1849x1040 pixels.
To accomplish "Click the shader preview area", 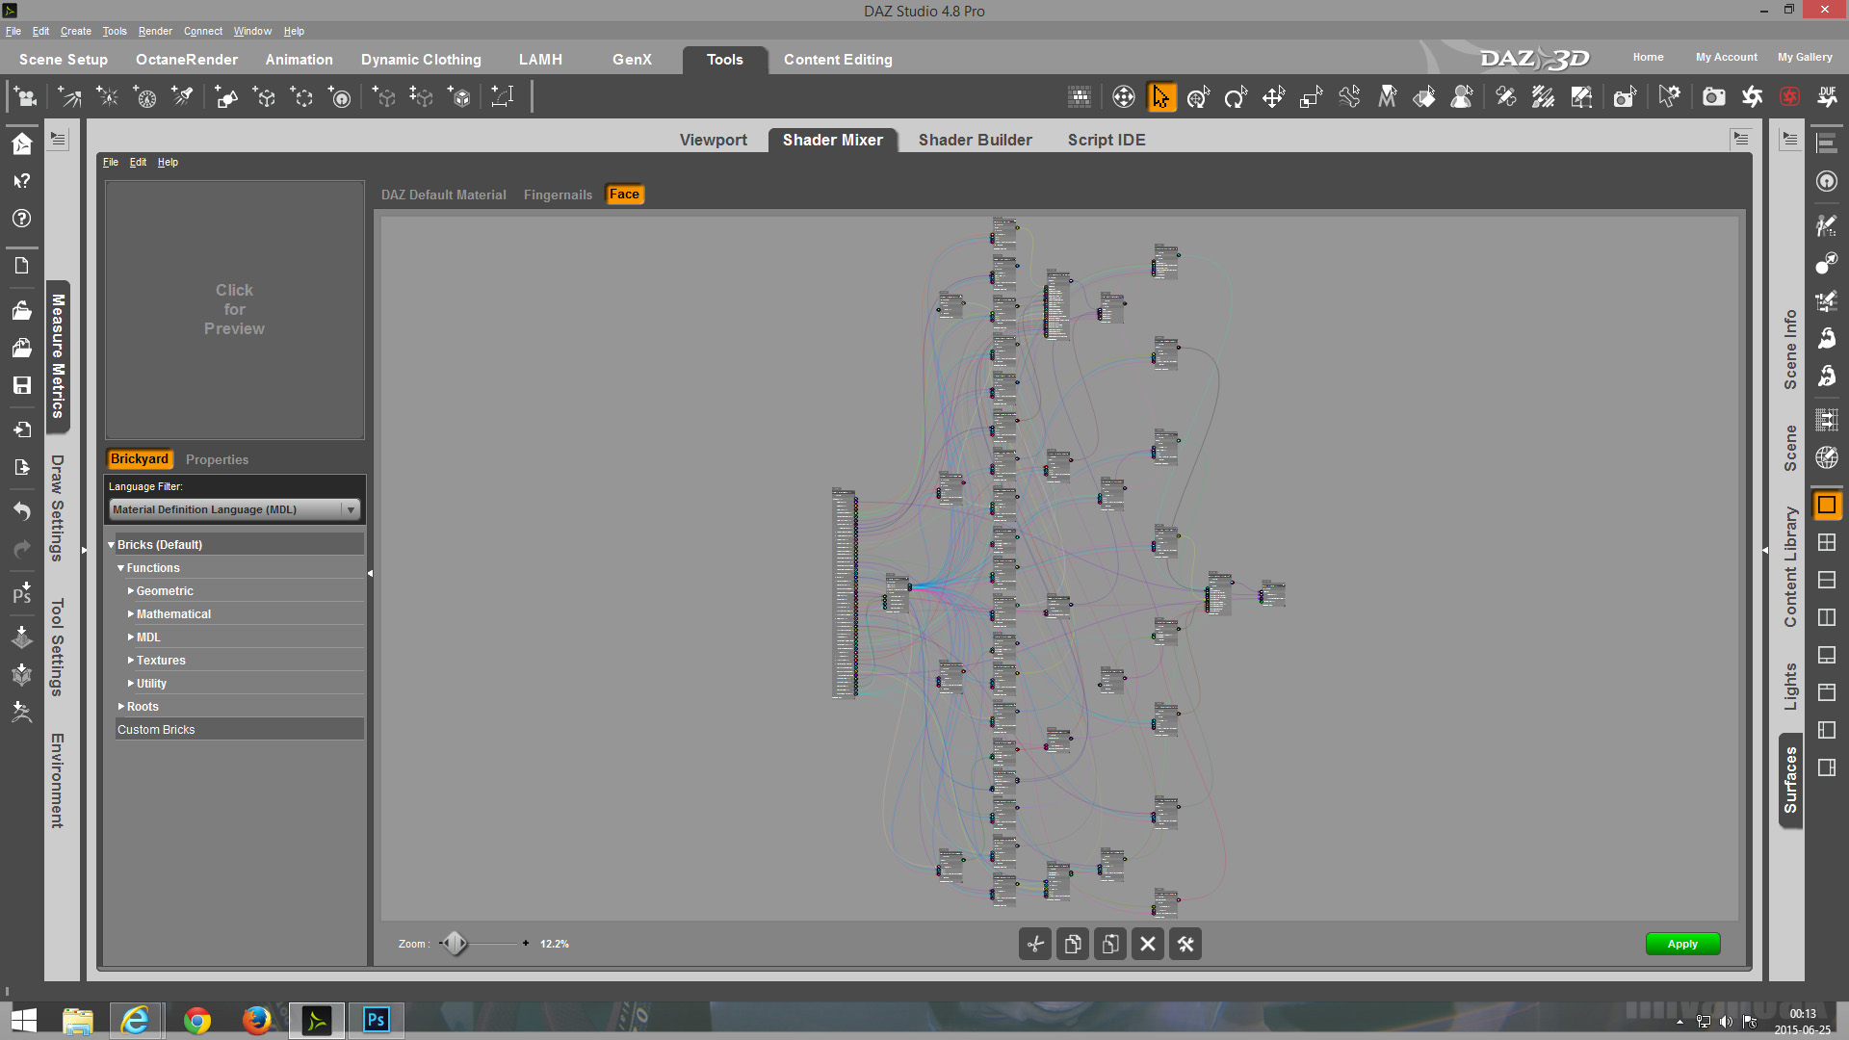I will [x=234, y=309].
